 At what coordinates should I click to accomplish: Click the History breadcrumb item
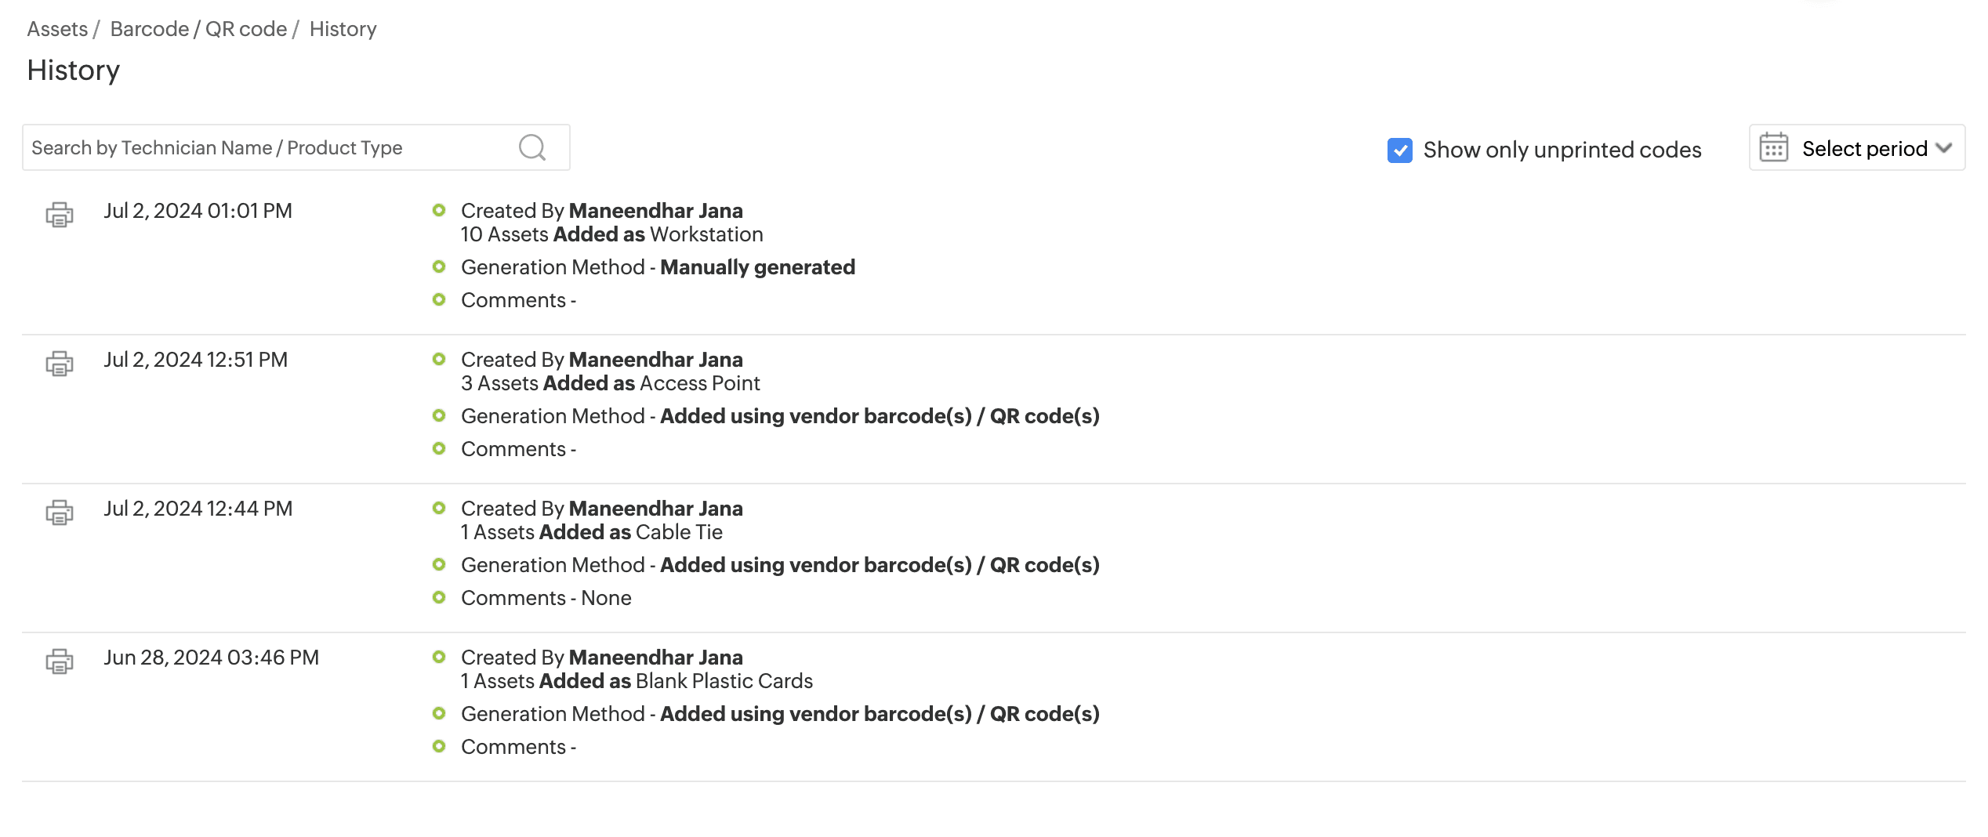(343, 29)
